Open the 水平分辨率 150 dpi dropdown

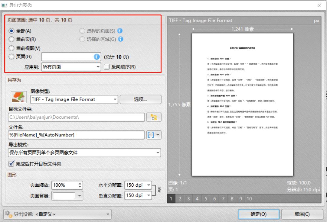click(x=138, y=185)
